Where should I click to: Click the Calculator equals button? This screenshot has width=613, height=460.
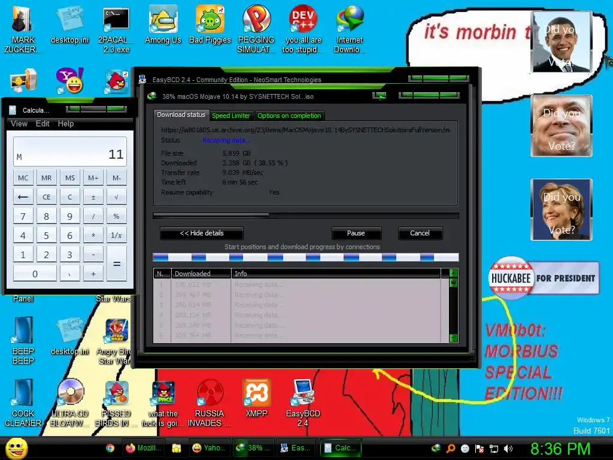pos(117,264)
